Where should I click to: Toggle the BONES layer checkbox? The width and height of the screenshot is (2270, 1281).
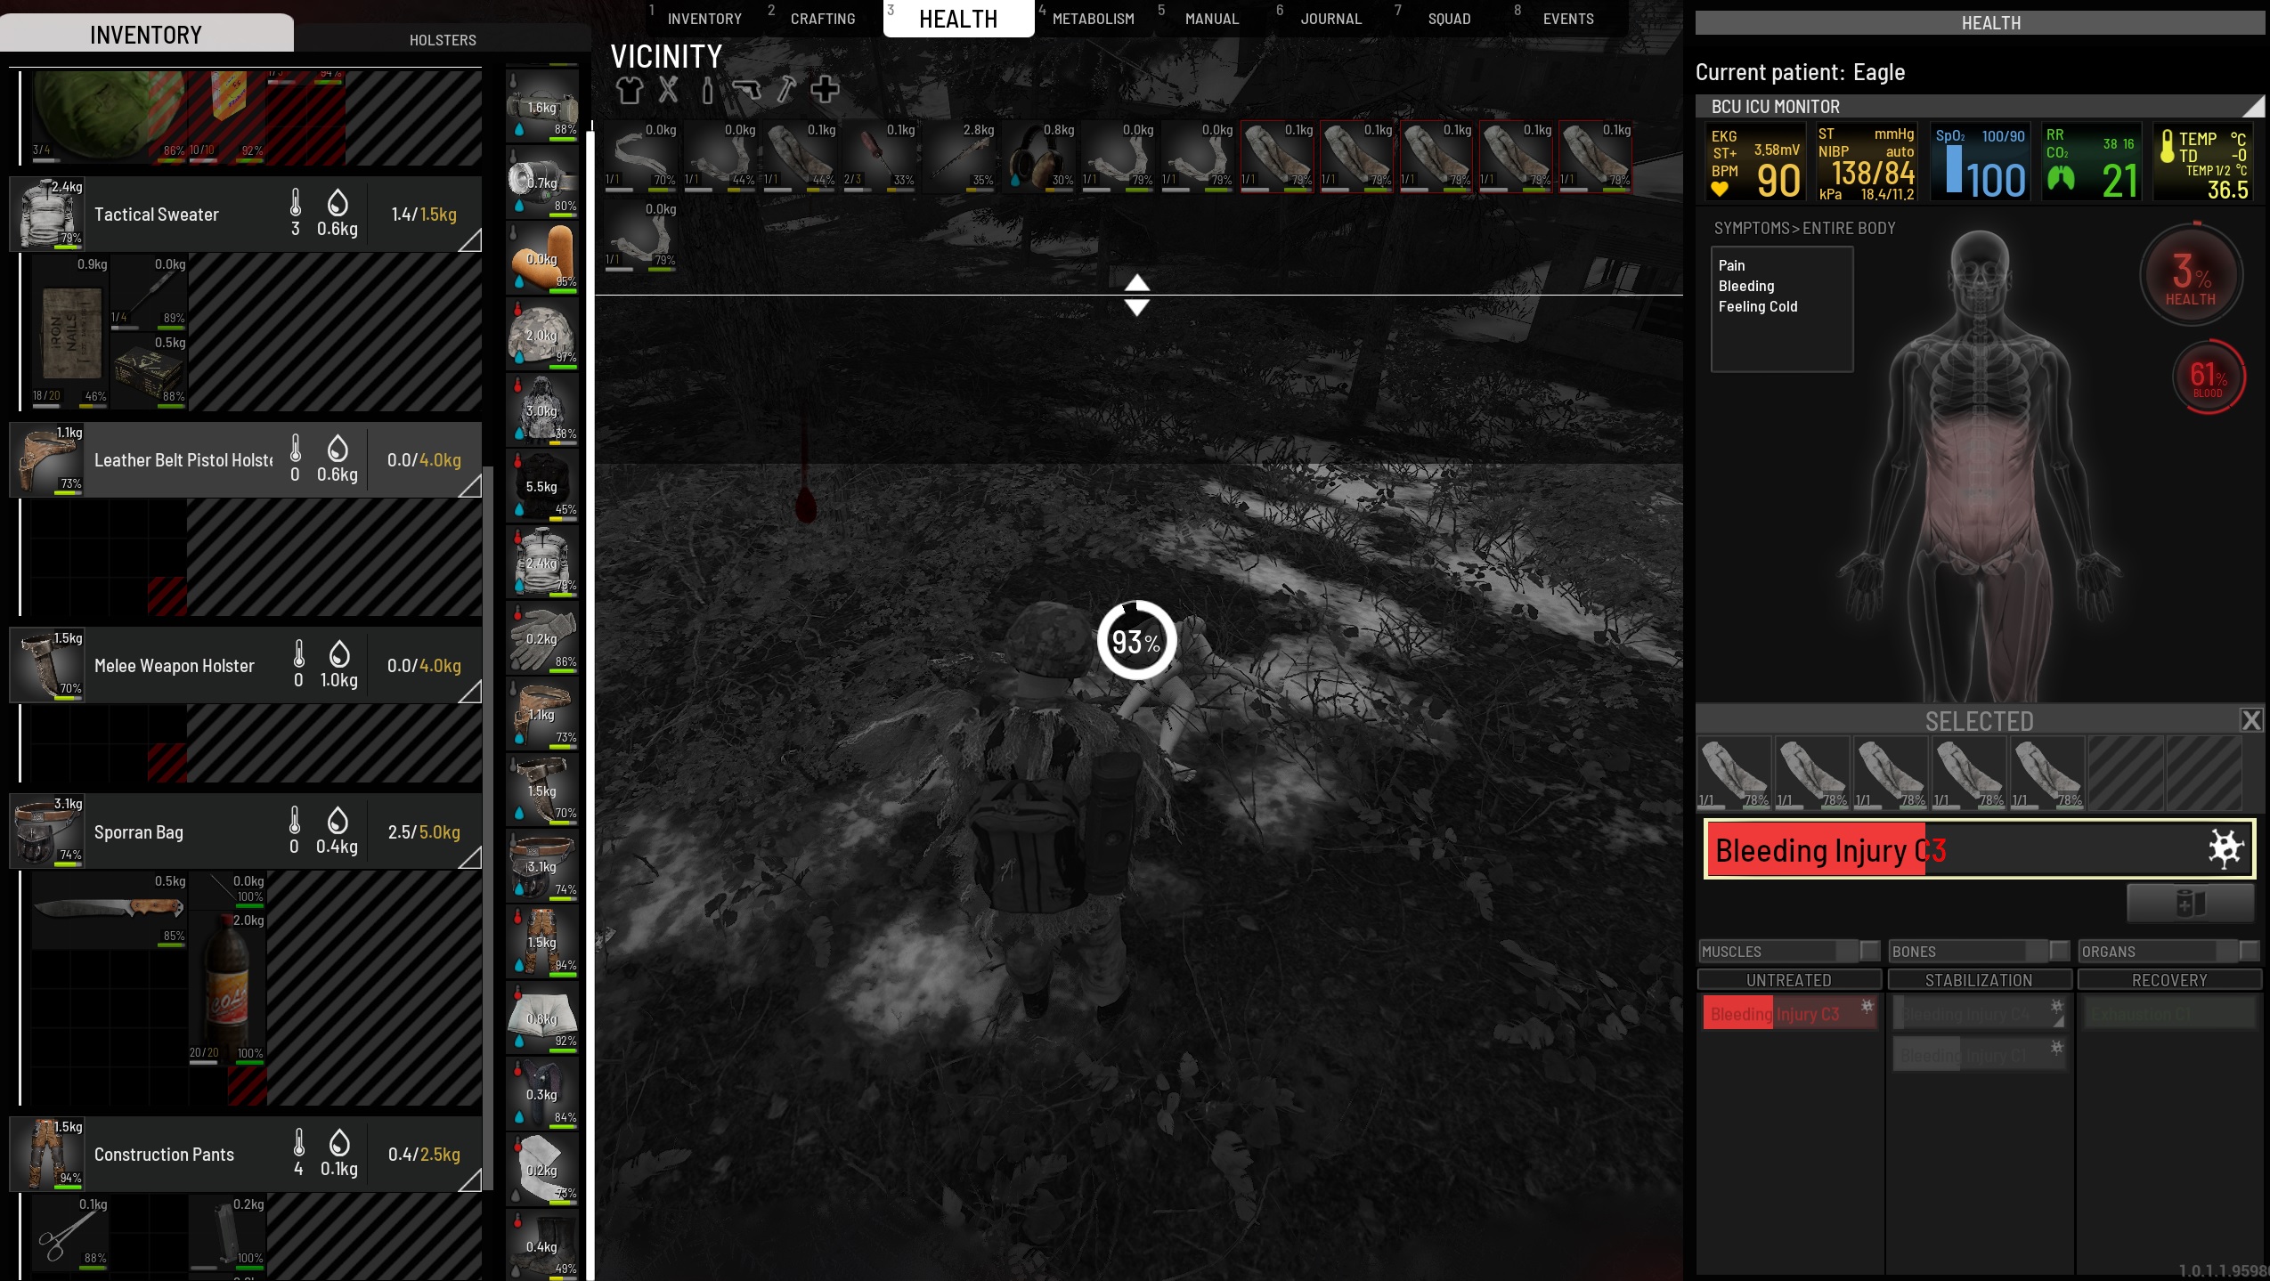pos(2060,951)
